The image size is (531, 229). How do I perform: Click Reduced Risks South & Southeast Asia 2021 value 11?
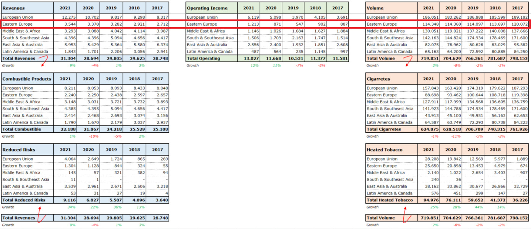pos(73,180)
